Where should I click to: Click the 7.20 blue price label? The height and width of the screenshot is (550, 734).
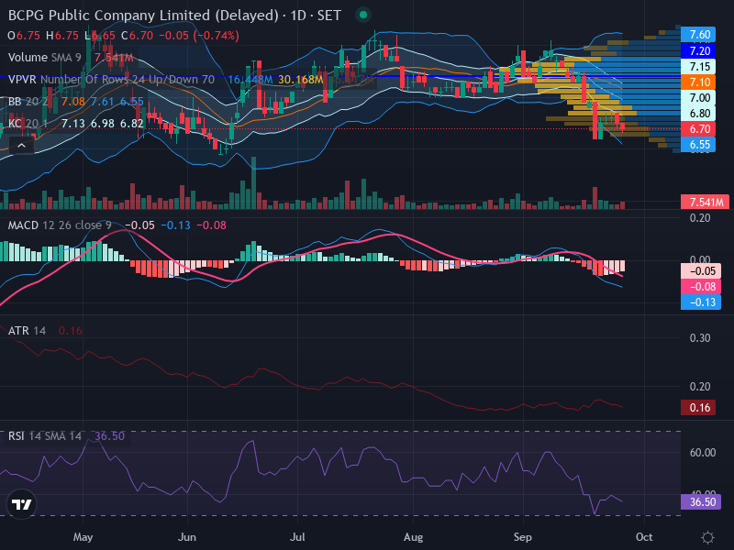point(698,50)
